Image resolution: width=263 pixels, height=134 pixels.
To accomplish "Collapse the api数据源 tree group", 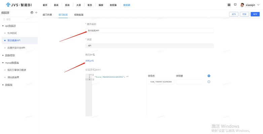I will pos(3,26).
